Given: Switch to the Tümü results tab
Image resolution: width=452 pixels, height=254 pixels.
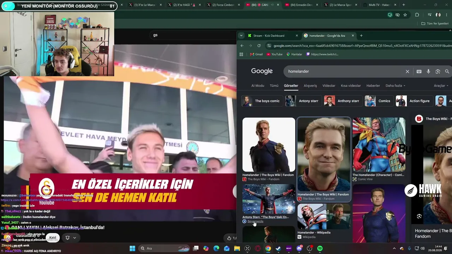Looking at the screenshot, I should click(x=274, y=86).
